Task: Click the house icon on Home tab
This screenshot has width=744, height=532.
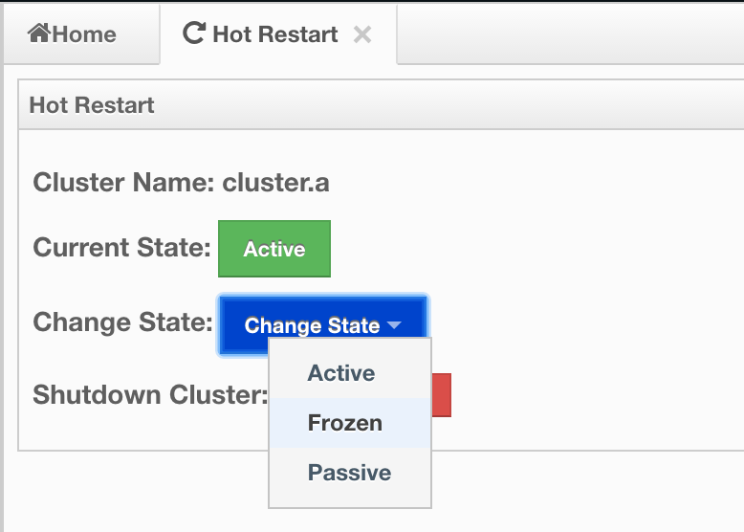Action: tap(39, 33)
